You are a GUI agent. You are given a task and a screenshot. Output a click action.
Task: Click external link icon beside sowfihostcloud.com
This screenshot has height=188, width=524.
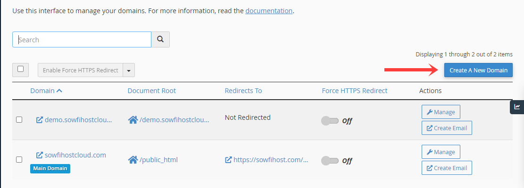[x=40, y=155]
